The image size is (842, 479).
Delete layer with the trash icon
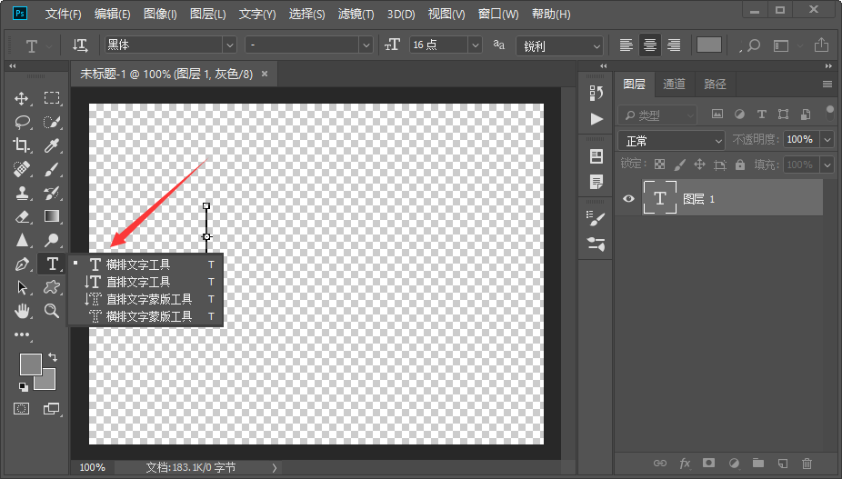click(807, 464)
